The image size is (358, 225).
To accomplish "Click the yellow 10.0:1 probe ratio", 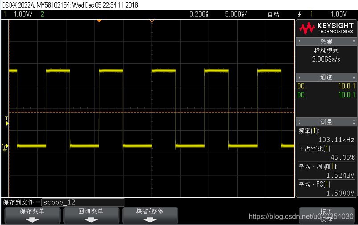I will [x=346, y=86].
